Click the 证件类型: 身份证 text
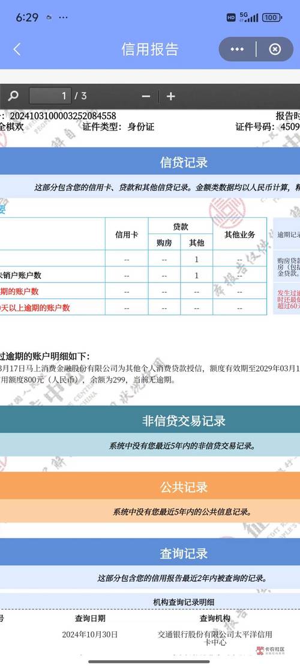Screen dimensions: 300x668 [x=118, y=126]
